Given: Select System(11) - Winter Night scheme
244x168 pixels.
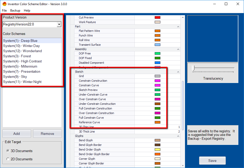Looking at the screenshot, I should pos(32,82).
